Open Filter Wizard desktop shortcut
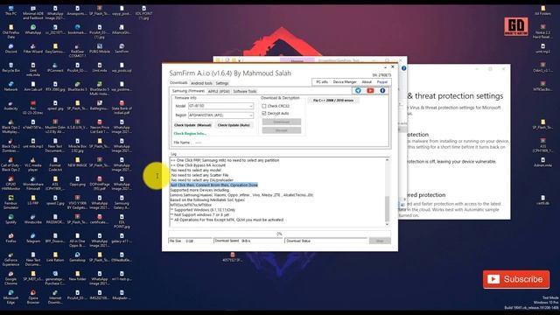The width and height of the screenshot is (560, 315). pos(33,49)
